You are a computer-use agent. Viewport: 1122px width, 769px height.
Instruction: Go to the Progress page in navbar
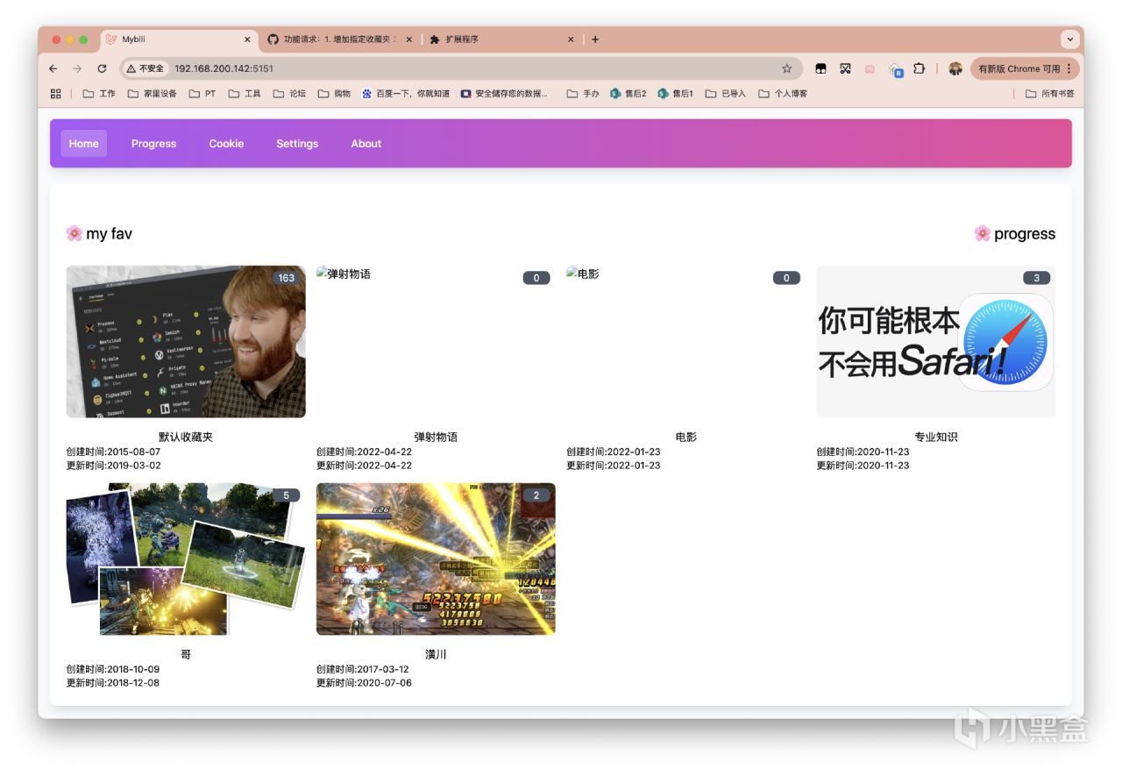(153, 144)
